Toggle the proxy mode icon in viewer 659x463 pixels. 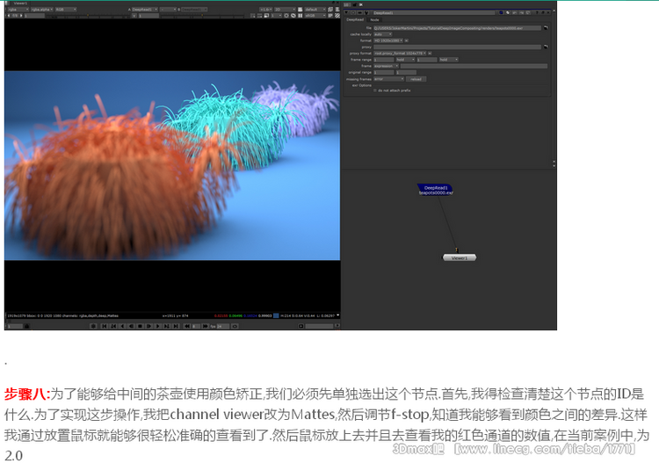(x=266, y=16)
